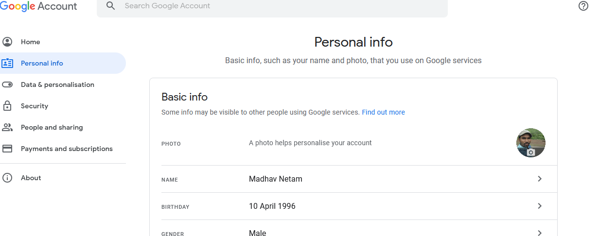
Task: Follow the Find out more link
Action: [x=383, y=112]
